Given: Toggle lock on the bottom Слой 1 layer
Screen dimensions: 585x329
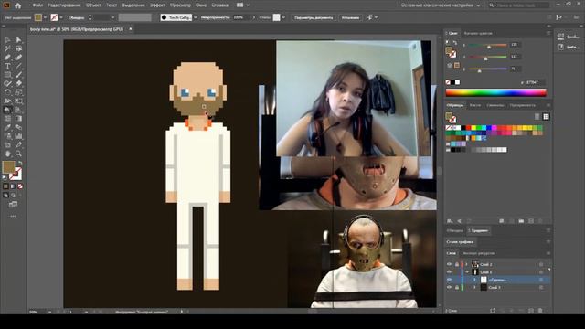Looking at the screenshot, I should click(x=457, y=288).
